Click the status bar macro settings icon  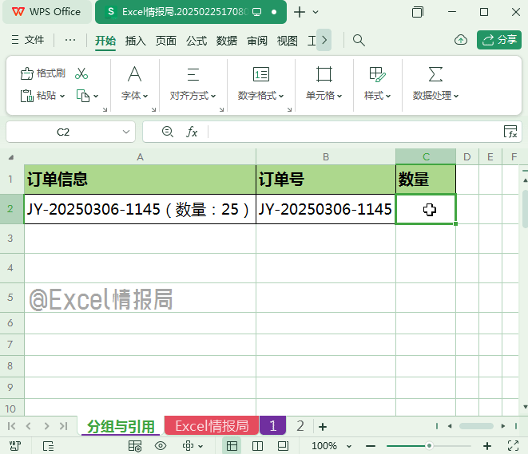click(x=15, y=446)
